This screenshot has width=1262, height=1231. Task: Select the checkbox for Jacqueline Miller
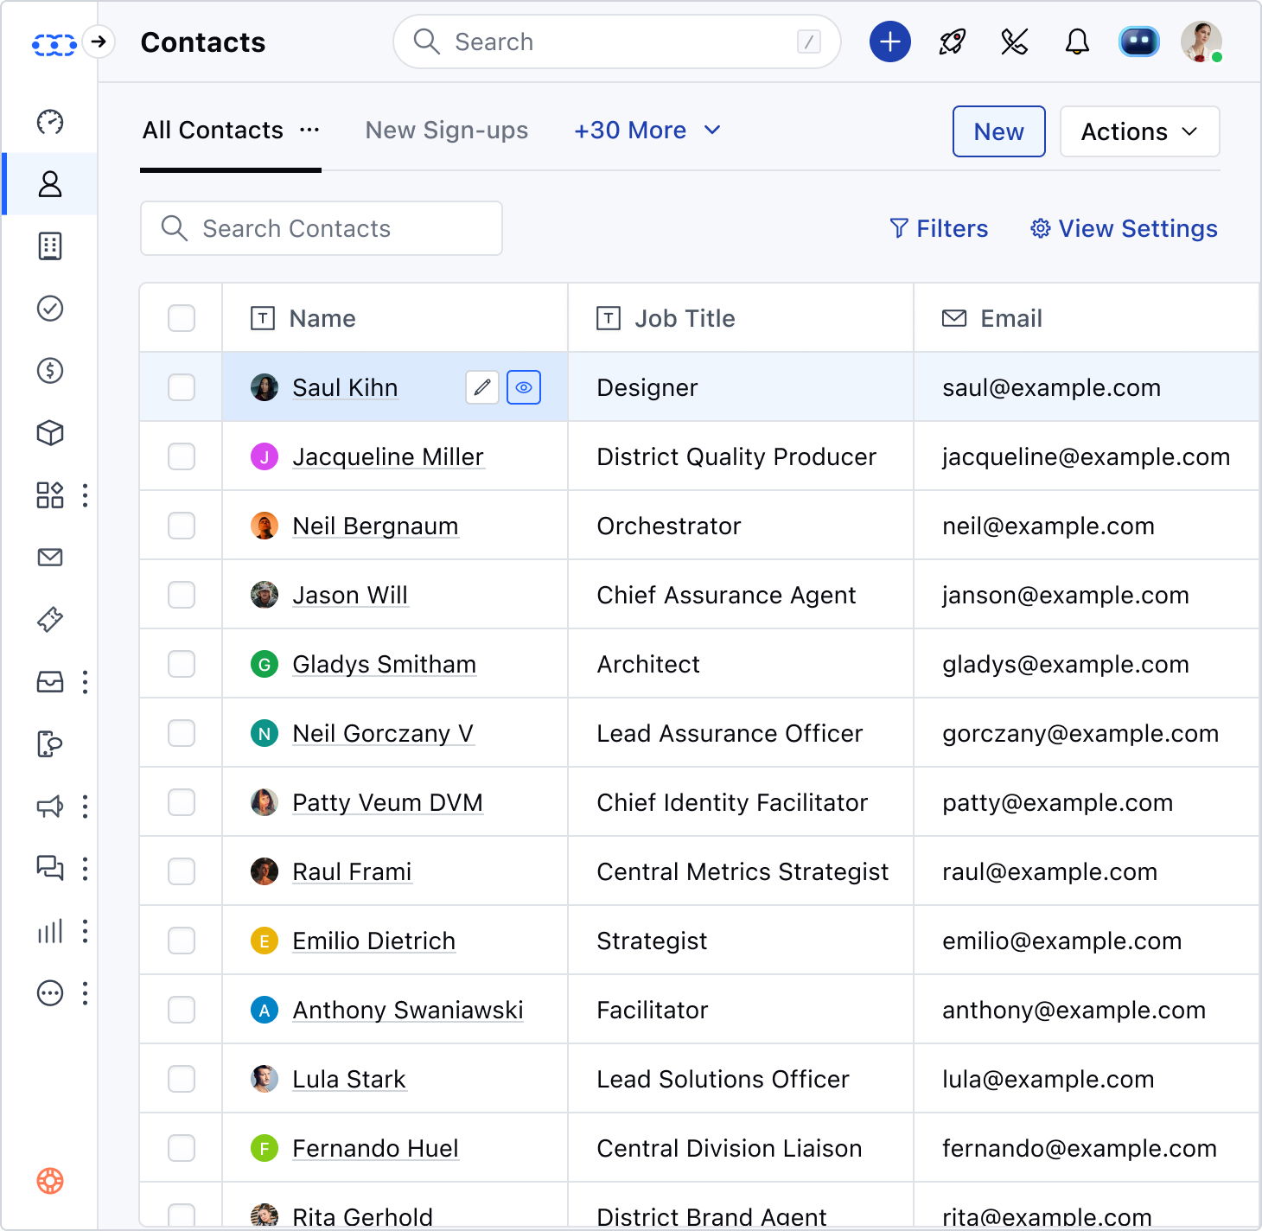pyautogui.click(x=182, y=456)
